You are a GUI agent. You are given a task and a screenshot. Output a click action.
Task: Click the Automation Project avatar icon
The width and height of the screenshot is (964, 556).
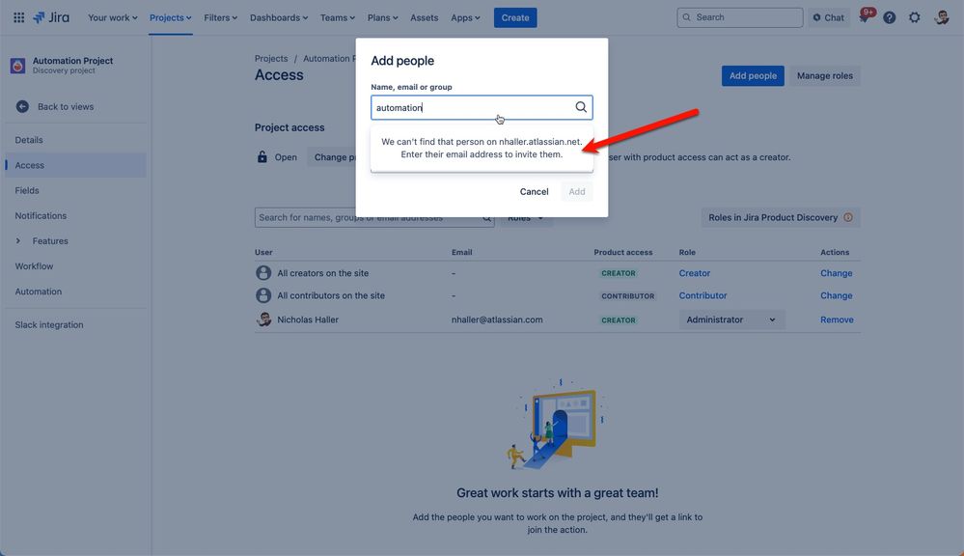(17, 66)
